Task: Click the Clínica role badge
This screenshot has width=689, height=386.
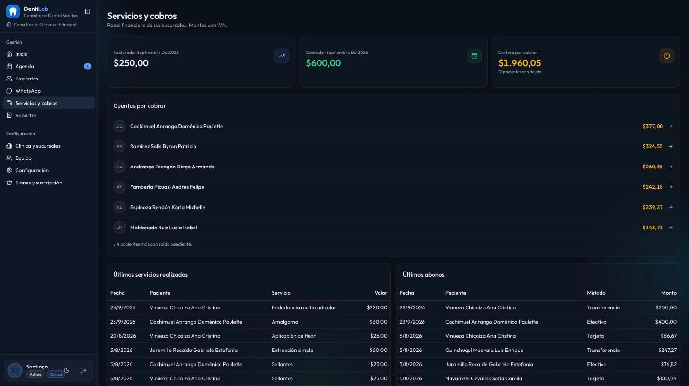Action: [56, 374]
